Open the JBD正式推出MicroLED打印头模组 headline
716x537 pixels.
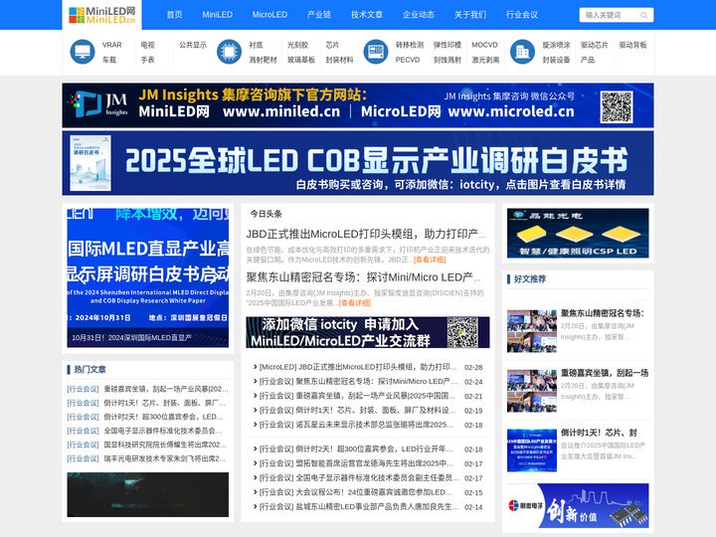pos(366,234)
